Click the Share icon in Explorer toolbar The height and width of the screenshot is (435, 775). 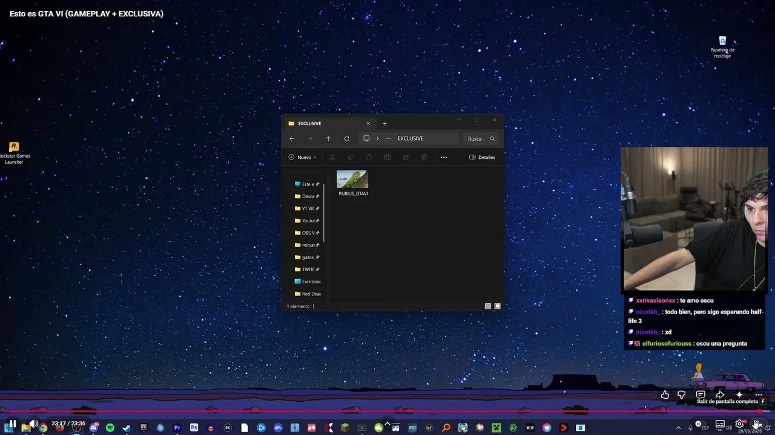[x=406, y=157]
